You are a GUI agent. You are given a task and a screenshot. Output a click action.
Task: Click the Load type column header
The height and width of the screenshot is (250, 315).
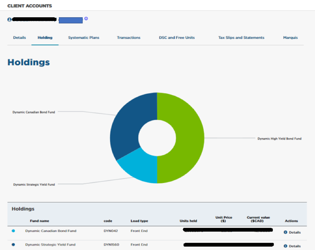[x=139, y=221]
